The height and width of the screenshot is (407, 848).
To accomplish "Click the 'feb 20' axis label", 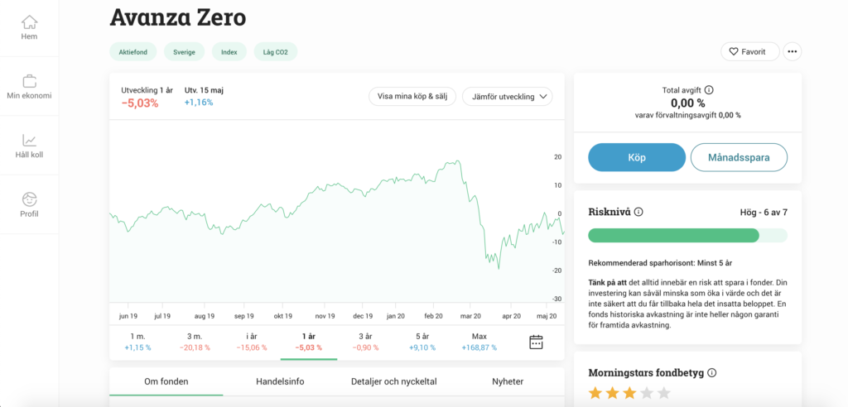I will 434,316.
